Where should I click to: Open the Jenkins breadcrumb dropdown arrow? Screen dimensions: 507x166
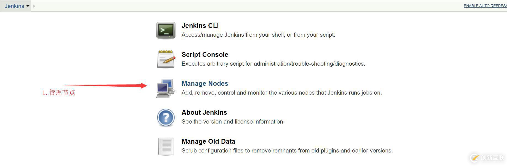(x=28, y=6)
